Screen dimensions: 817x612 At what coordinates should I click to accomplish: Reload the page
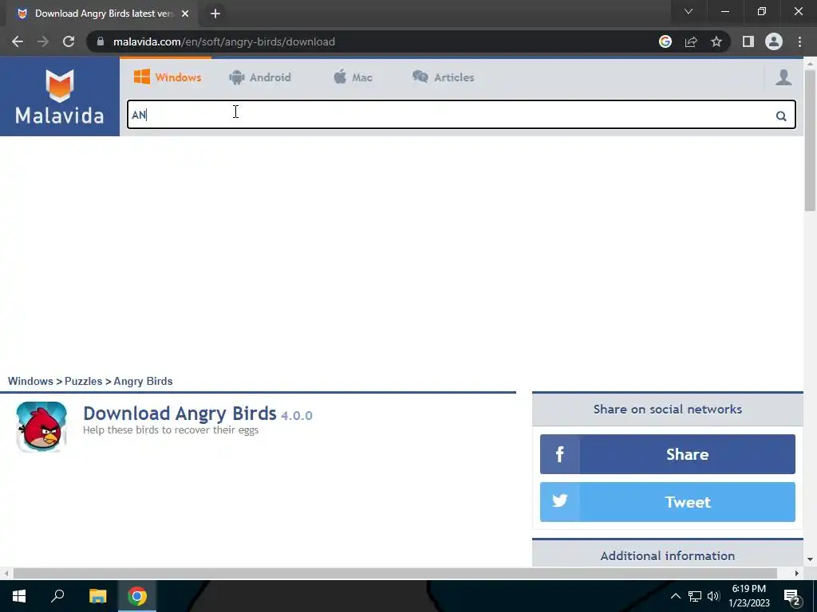click(x=69, y=41)
